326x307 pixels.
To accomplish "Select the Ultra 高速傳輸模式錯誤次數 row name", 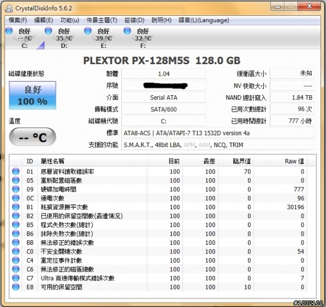I will click(77, 278).
